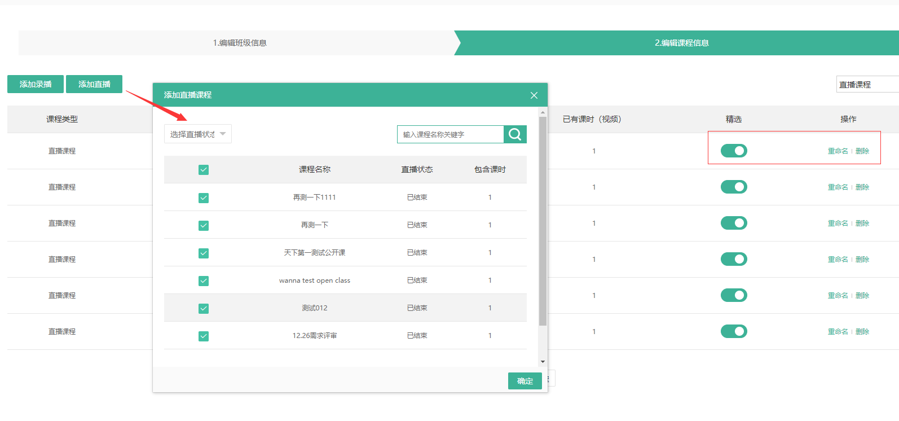
Task: Click the 精选 column header
Action: (734, 119)
